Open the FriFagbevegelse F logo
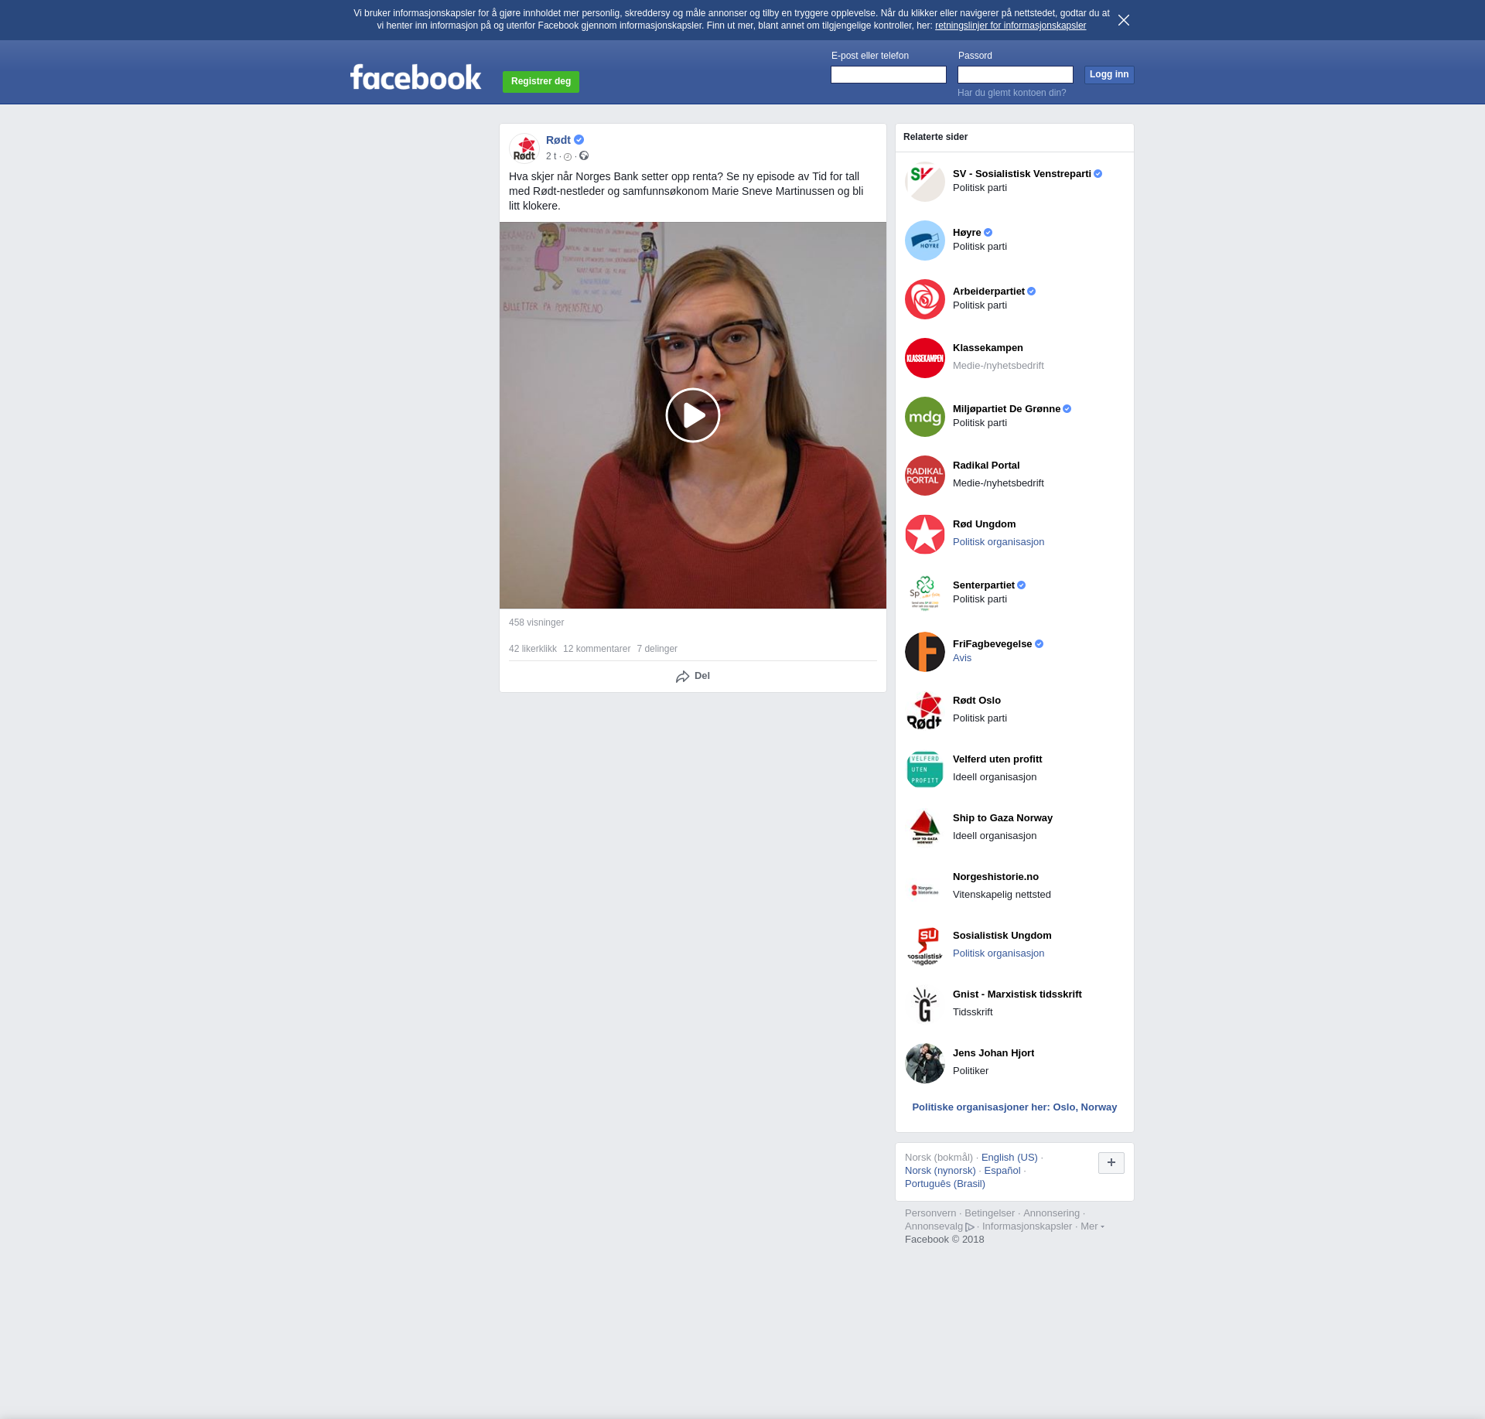This screenshot has height=1419, width=1485. pyautogui.click(x=925, y=652)
